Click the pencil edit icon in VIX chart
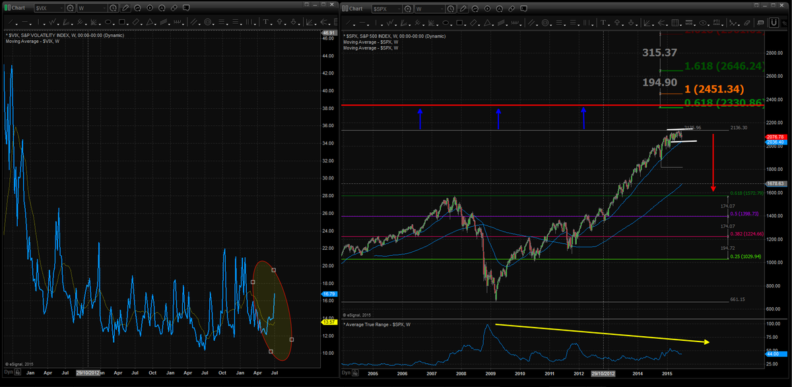Image resolution: width=792 pixels, height=387 pixels. 125,8
